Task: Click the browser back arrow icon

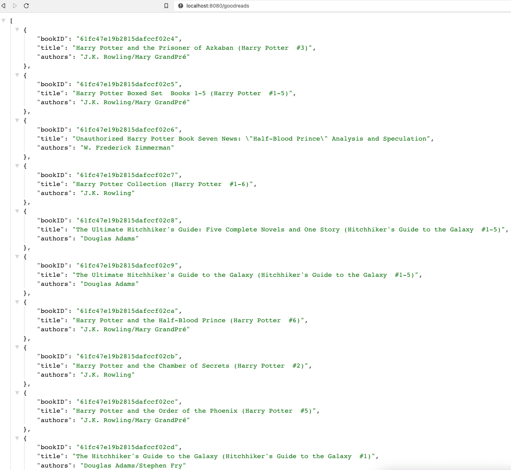Action: click(4, 6)
